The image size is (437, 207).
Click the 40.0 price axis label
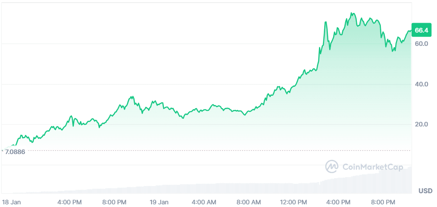421,84
